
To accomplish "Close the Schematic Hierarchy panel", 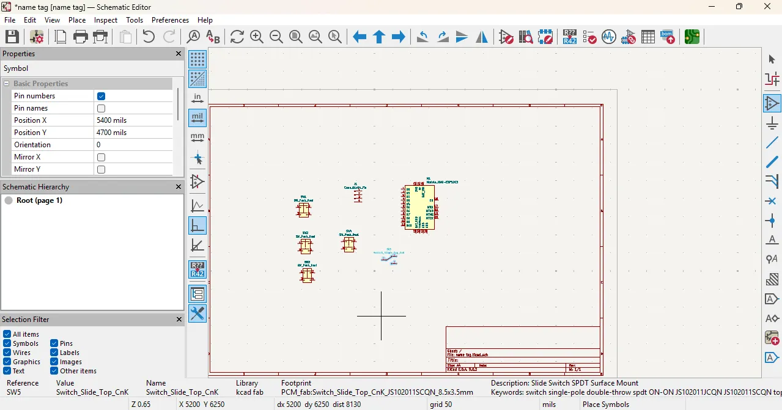I will [x=179, y=187].
